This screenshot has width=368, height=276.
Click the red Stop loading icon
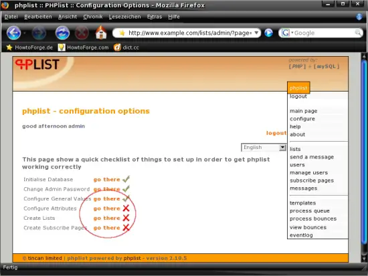(x=82, y=33)
